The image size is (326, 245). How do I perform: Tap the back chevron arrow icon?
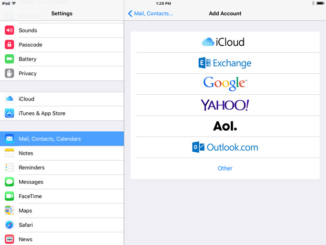130,14
